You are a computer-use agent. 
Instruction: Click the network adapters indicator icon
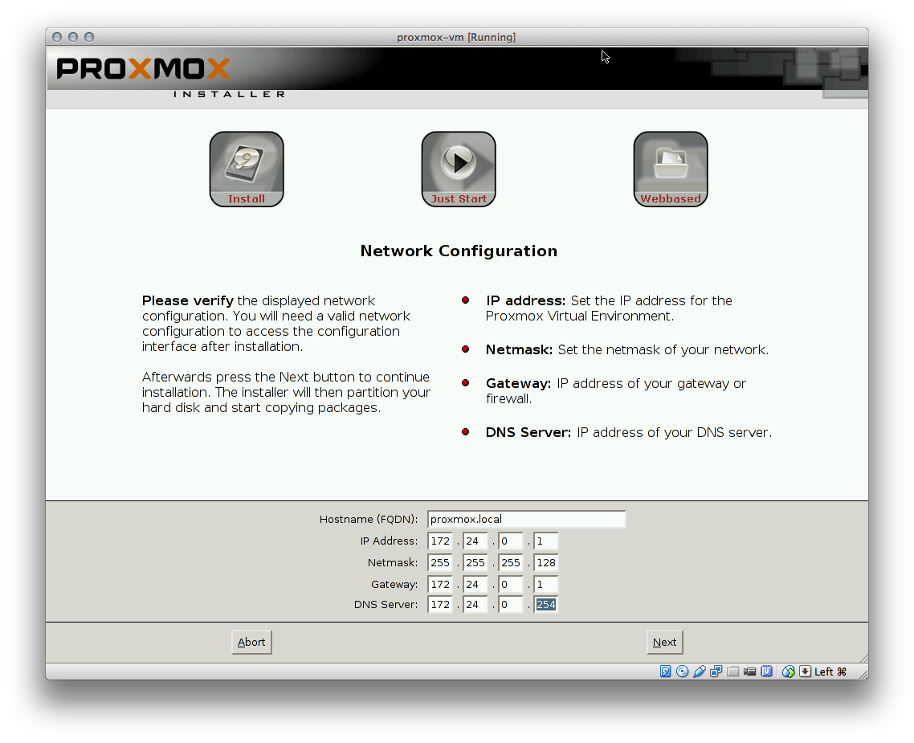716,672
